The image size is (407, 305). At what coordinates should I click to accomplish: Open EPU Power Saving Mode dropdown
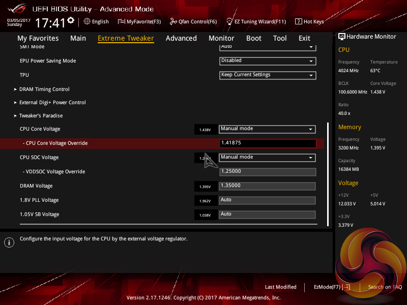pyautogui.click(x=268, y=61)
